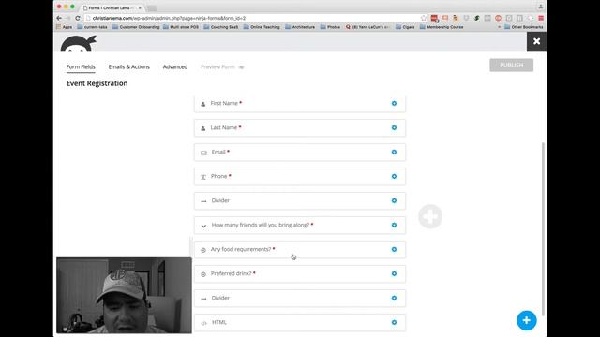Open the Coaching SaaS bookmark folder
The image size is (600, 337).
click(x=221, y=27)
